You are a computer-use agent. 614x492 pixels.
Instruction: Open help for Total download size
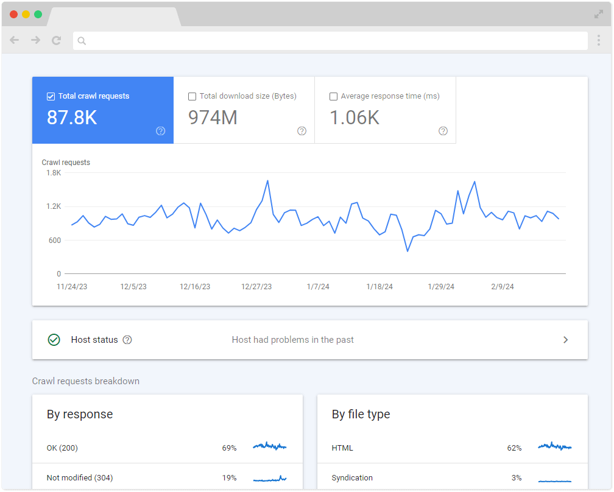click(x=302, y=131)
